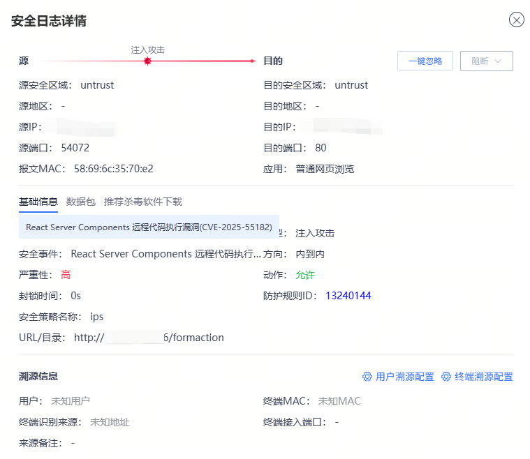This screenshot has height=459, width=530.
Task: Click the red 高 severity value
Action: pyautogui.click(x=66, y=275)
